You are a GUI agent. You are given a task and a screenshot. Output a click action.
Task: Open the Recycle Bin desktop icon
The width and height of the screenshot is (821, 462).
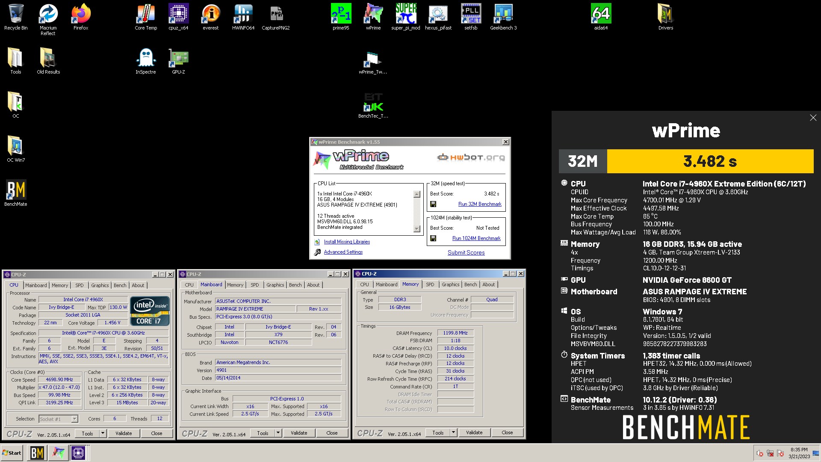tap(16, 17)
